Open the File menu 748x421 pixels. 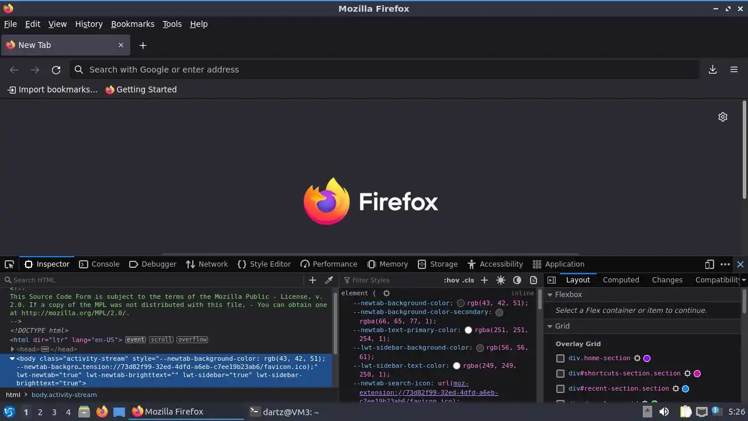pyautogui.click(x=11, y=24)
